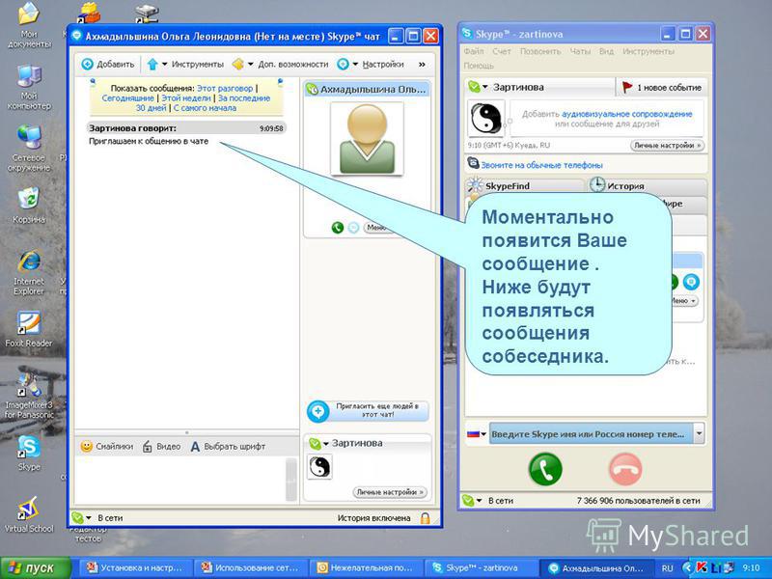Screen dimensions: 772x579
Task: Show messages from Этот разговор
Action: 225,88
